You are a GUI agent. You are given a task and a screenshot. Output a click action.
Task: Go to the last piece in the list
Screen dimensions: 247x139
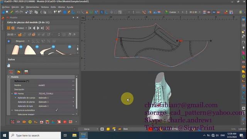[42, 28]
